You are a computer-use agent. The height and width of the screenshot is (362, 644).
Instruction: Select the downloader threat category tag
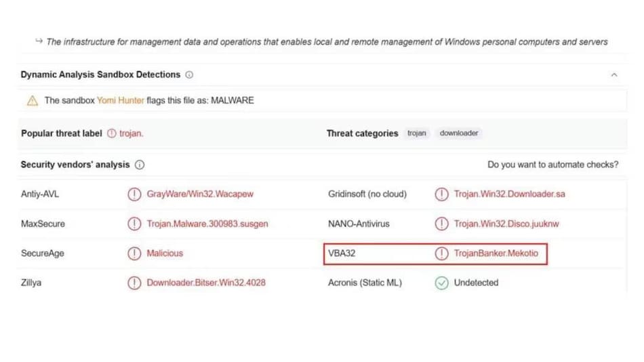[458, 134]
